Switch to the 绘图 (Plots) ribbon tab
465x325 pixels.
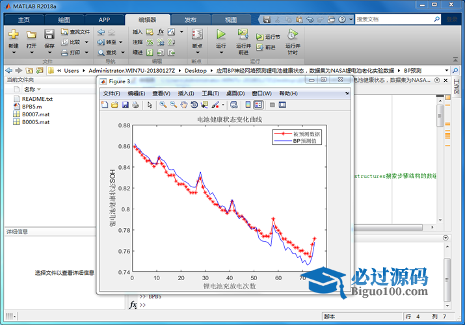(x=64, y=19)
